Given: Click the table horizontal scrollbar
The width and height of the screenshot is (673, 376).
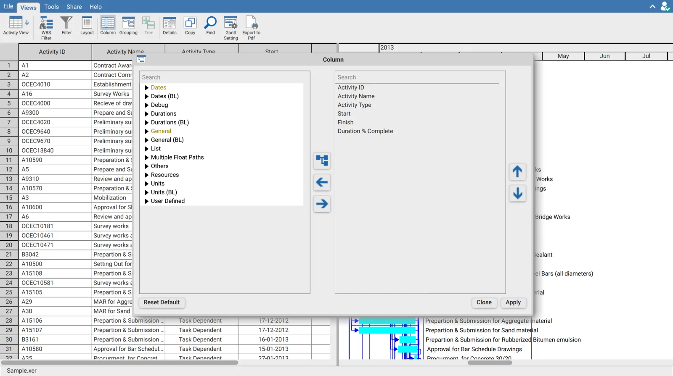Looking at the screenshot, I should click(x=120, y=363).
